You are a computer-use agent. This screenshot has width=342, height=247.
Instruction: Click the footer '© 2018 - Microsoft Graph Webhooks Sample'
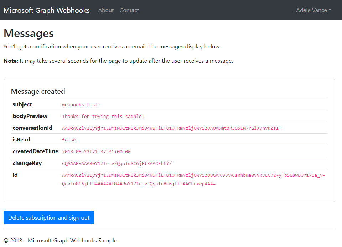pyautogui.click(x=60, y=241)
